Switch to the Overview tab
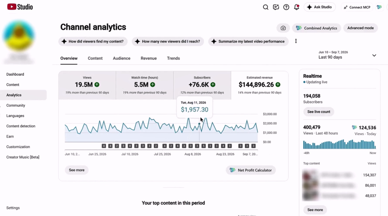388x216 pixels. (x=69, y=58)
